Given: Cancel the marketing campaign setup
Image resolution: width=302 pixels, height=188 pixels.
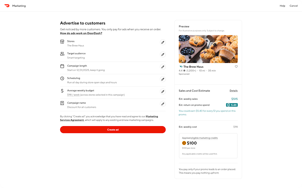Looking at the screenshot, I should (293, 6).
